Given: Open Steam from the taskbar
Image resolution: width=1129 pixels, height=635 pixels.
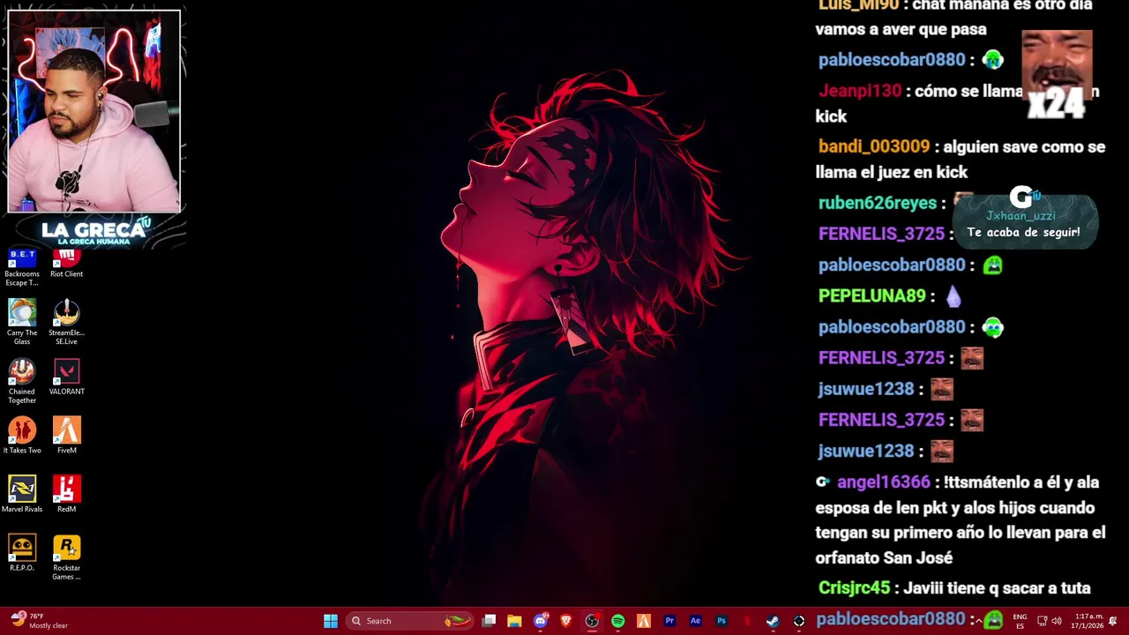Looking at the screenshot, I should tap(773, 621).
